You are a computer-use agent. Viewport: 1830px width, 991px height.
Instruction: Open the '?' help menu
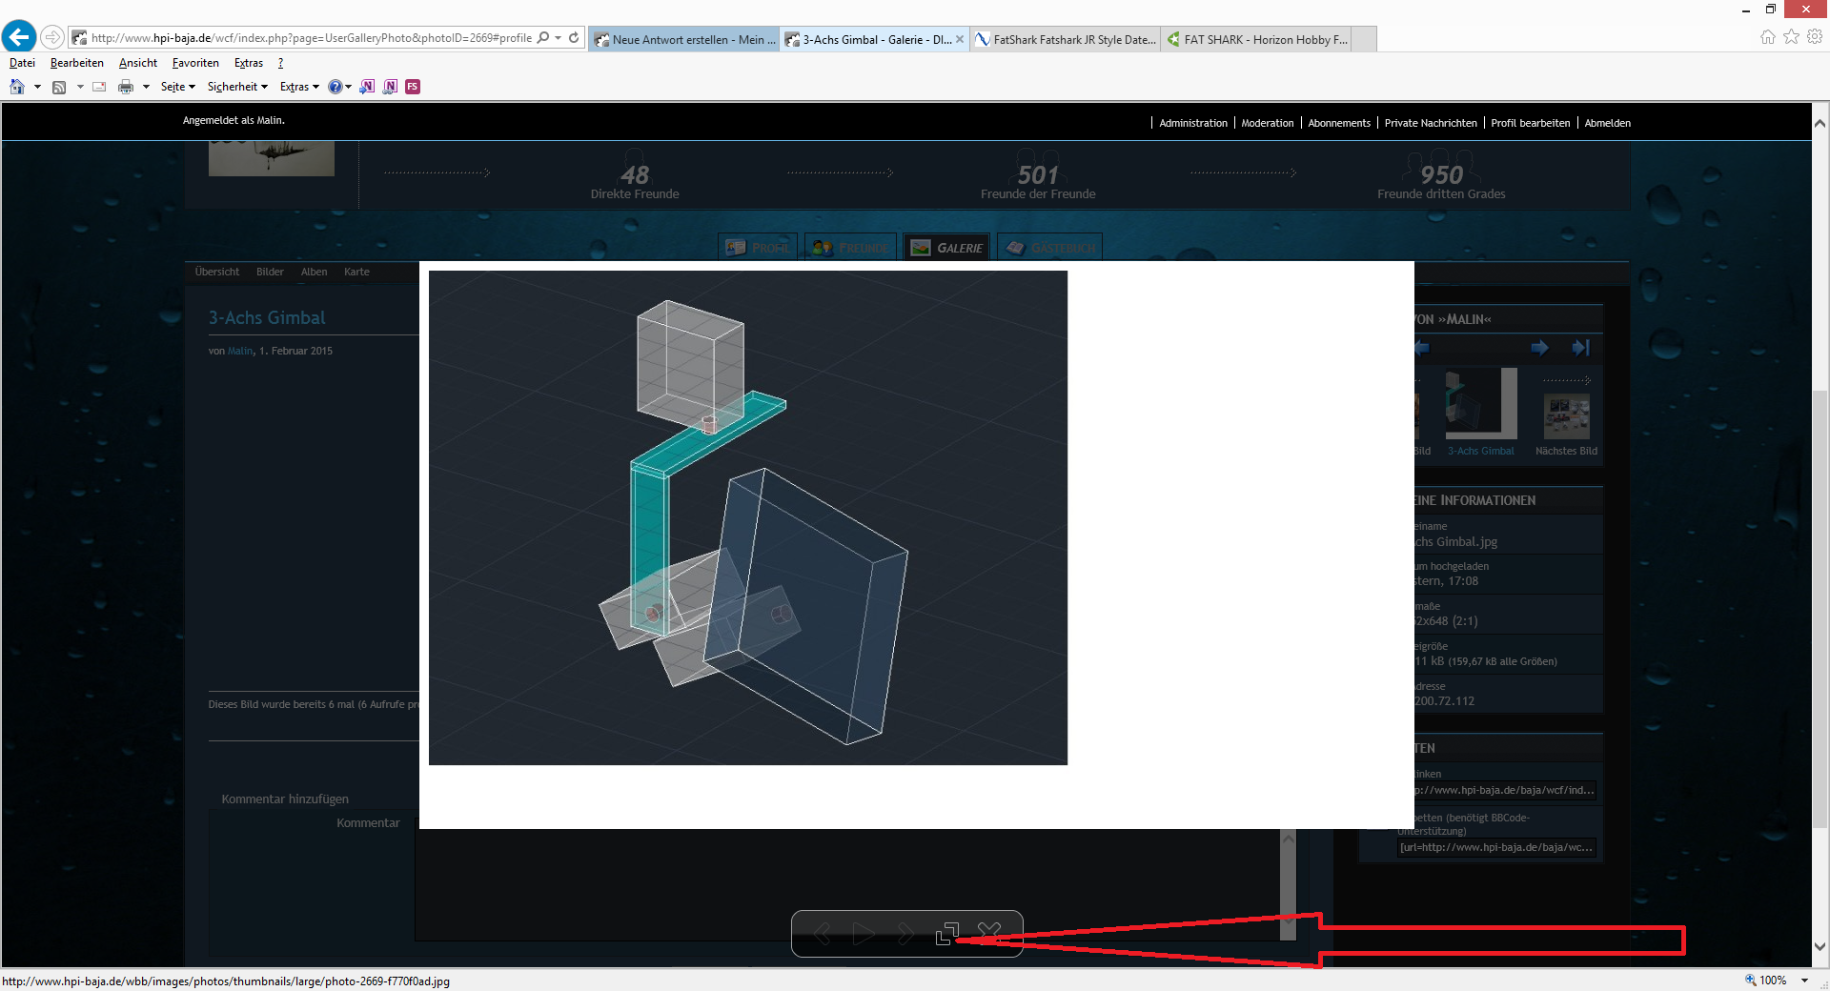click(x=280, y=63)
